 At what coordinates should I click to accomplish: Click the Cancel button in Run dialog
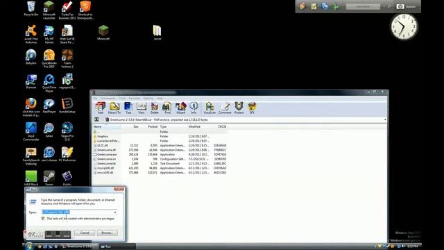85,233
